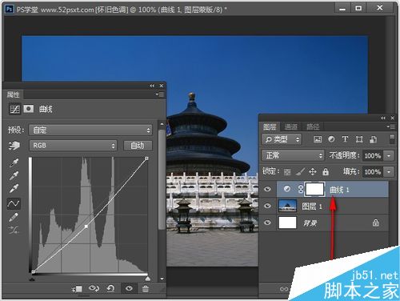Select the 背景 layer thumbnail
This screenshot has height=301, width=400.
(287, 223)
